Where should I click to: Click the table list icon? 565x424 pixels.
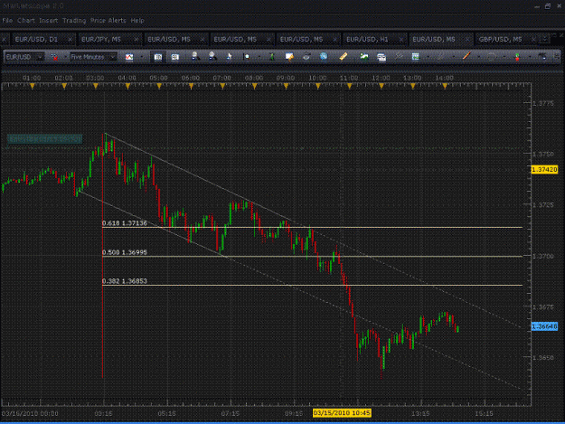tap(416, 57)
